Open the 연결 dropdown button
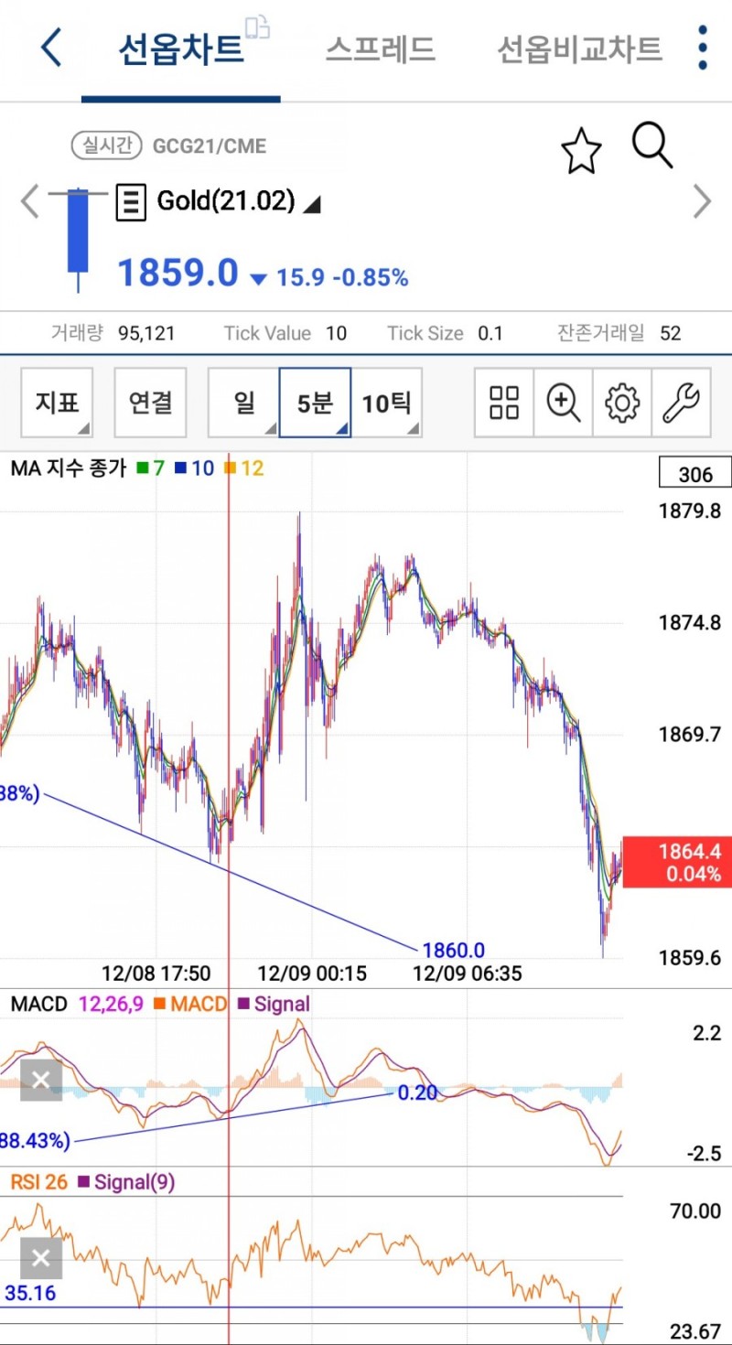The image size is (732, 1345). point(150,402)
